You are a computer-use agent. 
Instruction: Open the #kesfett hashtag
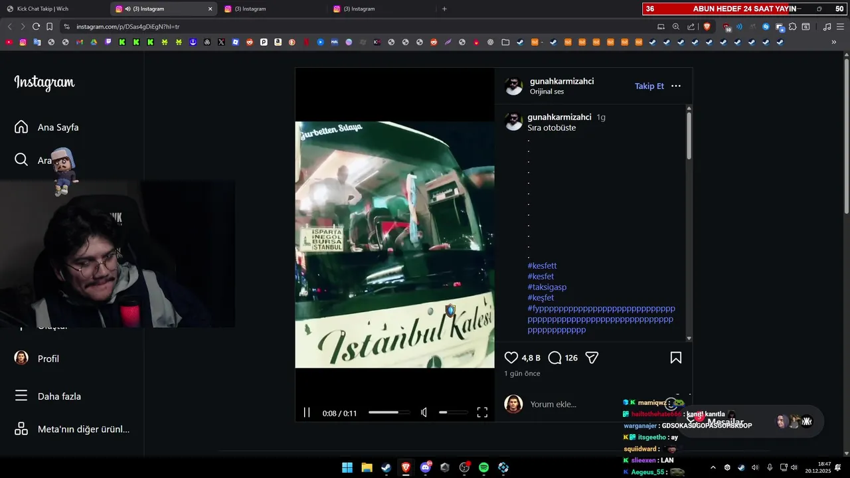tap(543, 266)
